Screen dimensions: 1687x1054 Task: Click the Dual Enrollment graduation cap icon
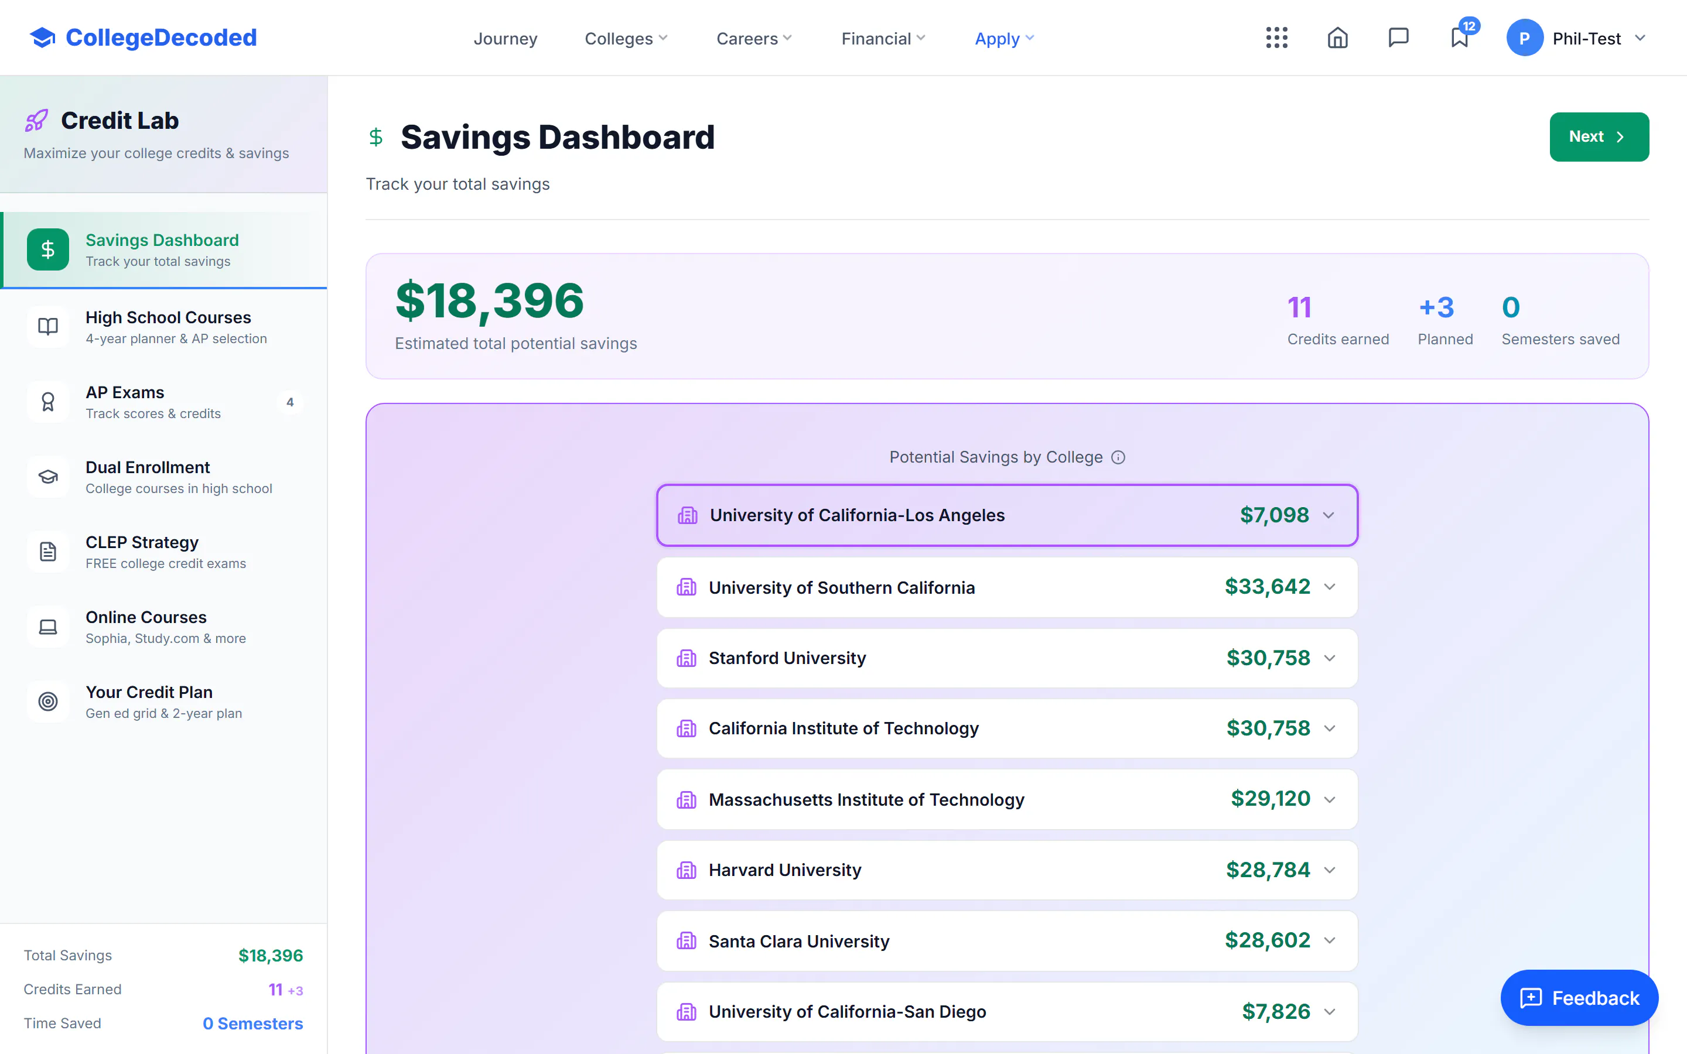click(x=48, y=477)
